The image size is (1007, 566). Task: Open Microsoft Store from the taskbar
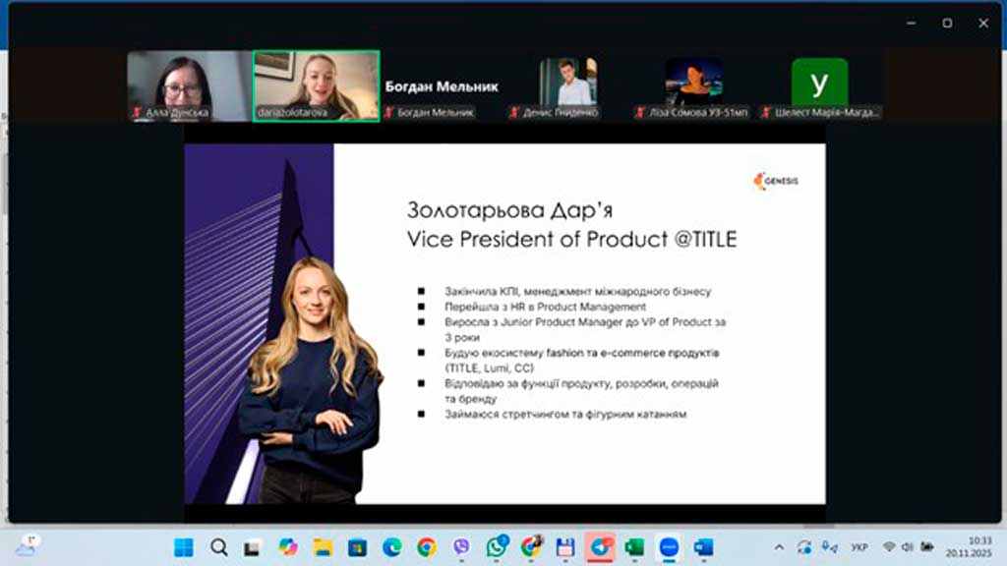pos(357,547)
